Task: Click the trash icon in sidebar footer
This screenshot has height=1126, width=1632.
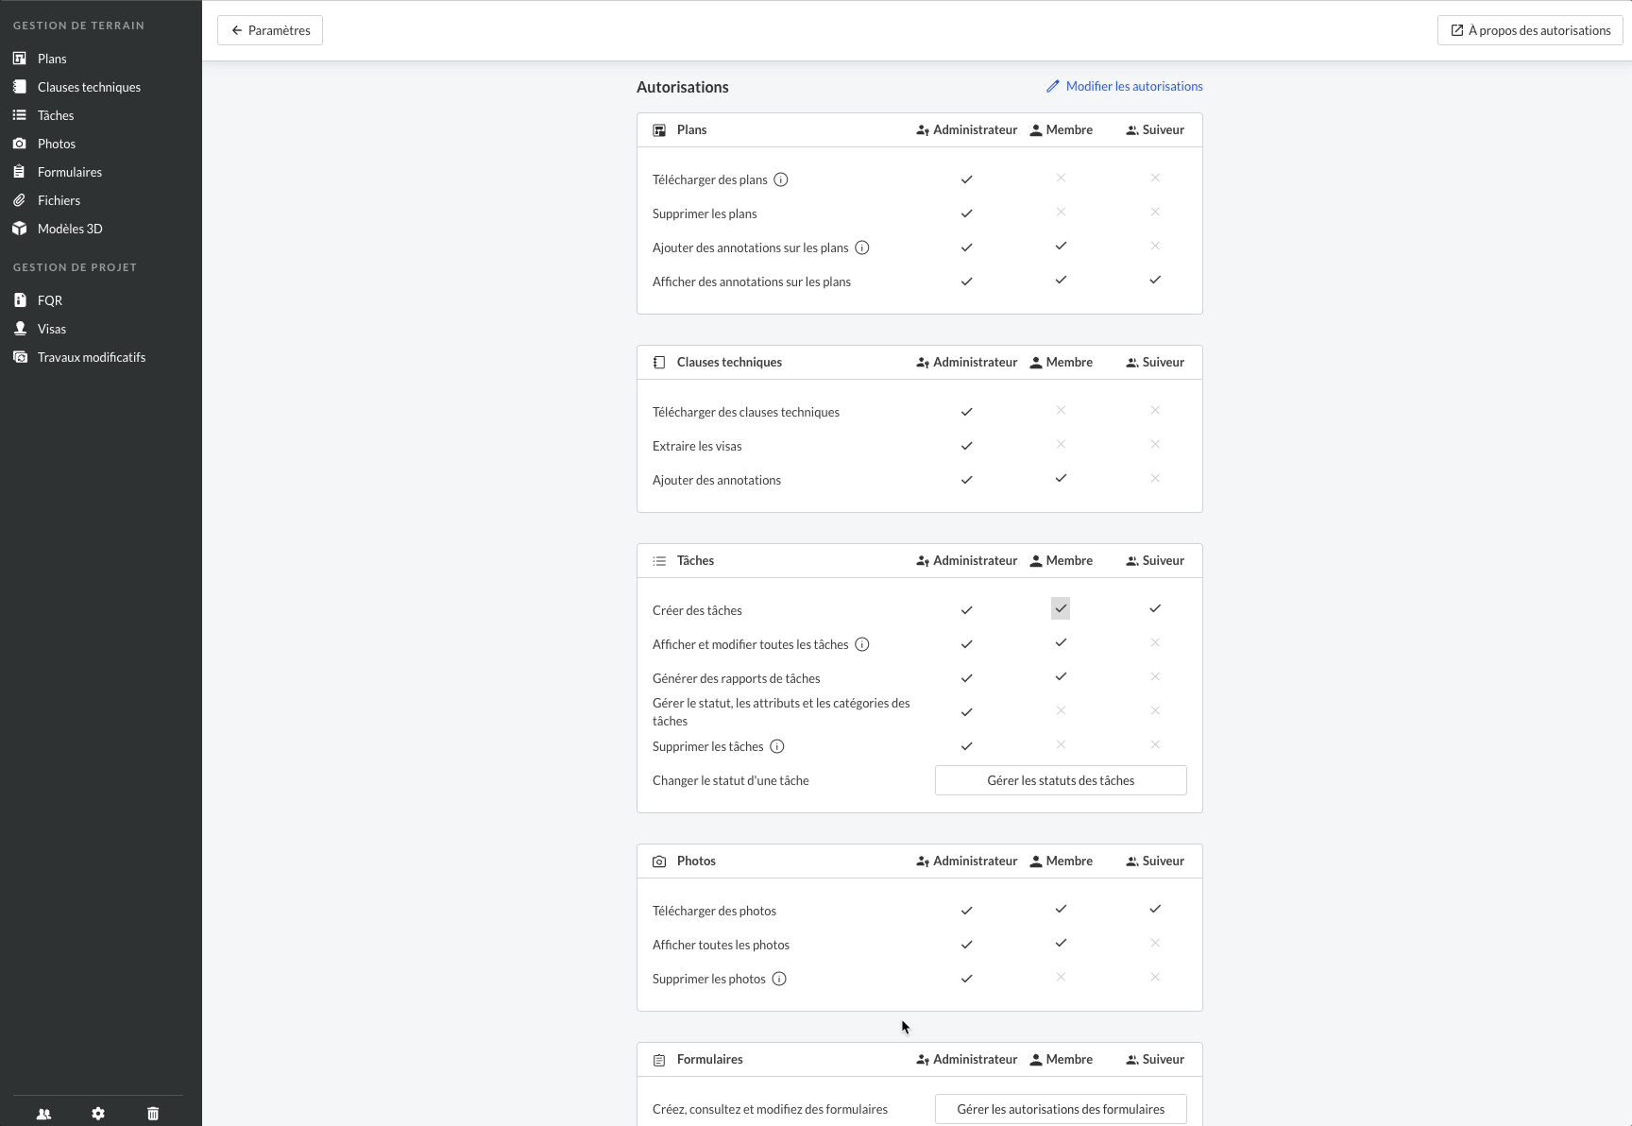Action: [x=153, y=1114]
